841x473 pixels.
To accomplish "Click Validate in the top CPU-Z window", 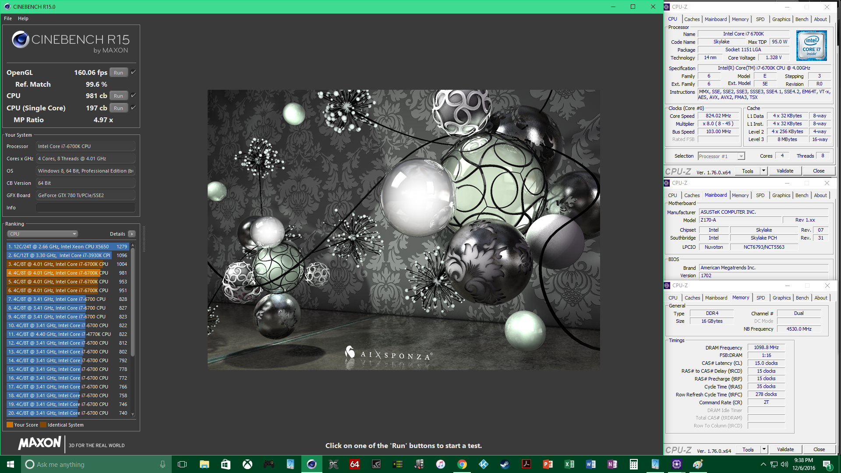I will [x=785, y=171].
